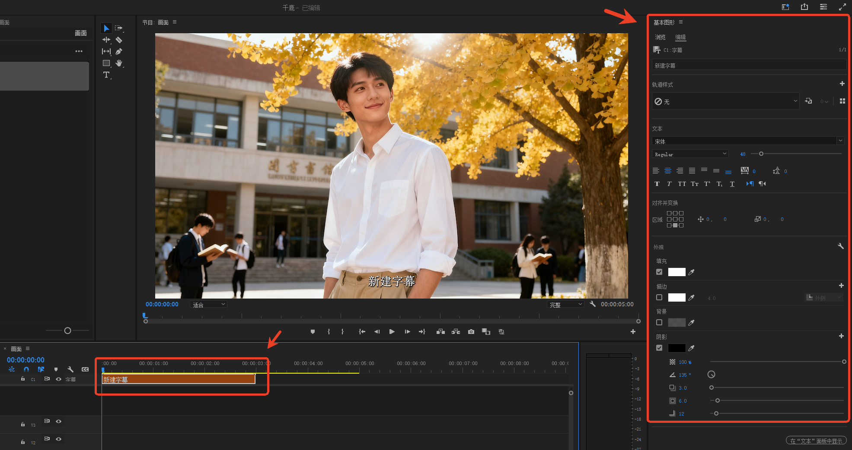This screenshot has height=450, width=852.
Task: Select the Hand tool
Action: click(x=119, y=63)
